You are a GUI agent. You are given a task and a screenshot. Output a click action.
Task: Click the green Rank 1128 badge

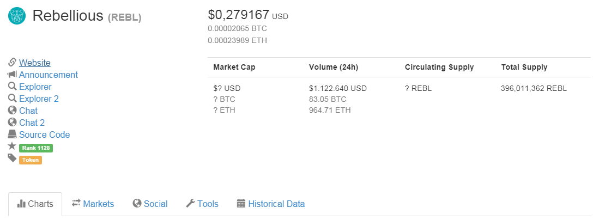click(36, 148)
